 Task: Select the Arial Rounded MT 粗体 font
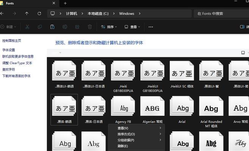coord(211,112)
